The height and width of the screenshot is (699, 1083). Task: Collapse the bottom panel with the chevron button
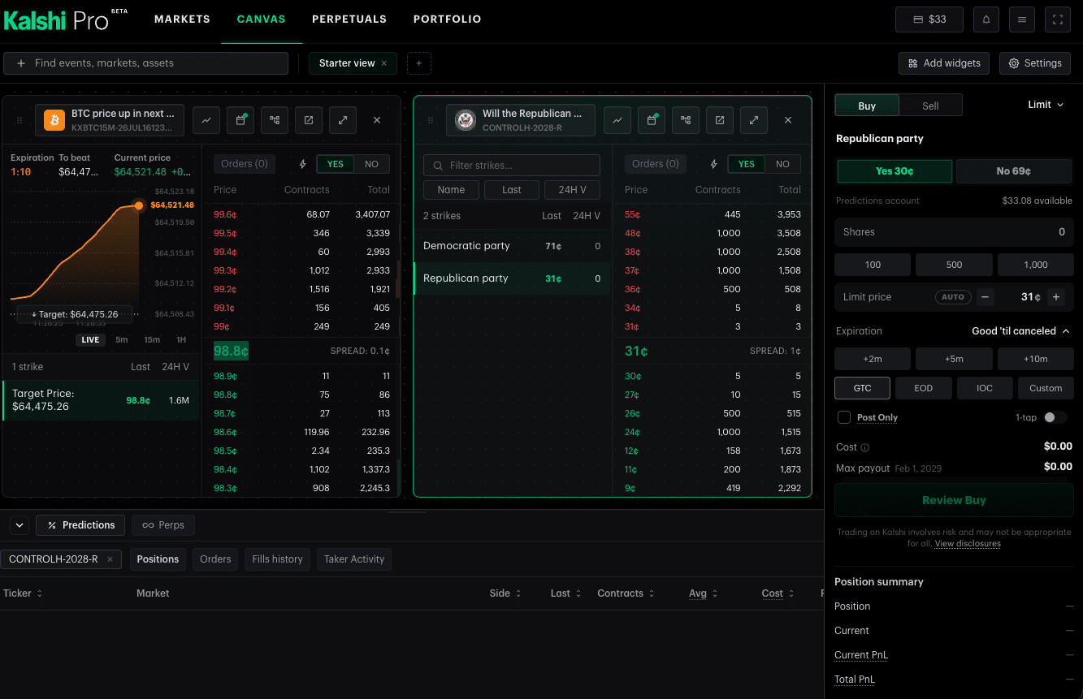point(20,525)
